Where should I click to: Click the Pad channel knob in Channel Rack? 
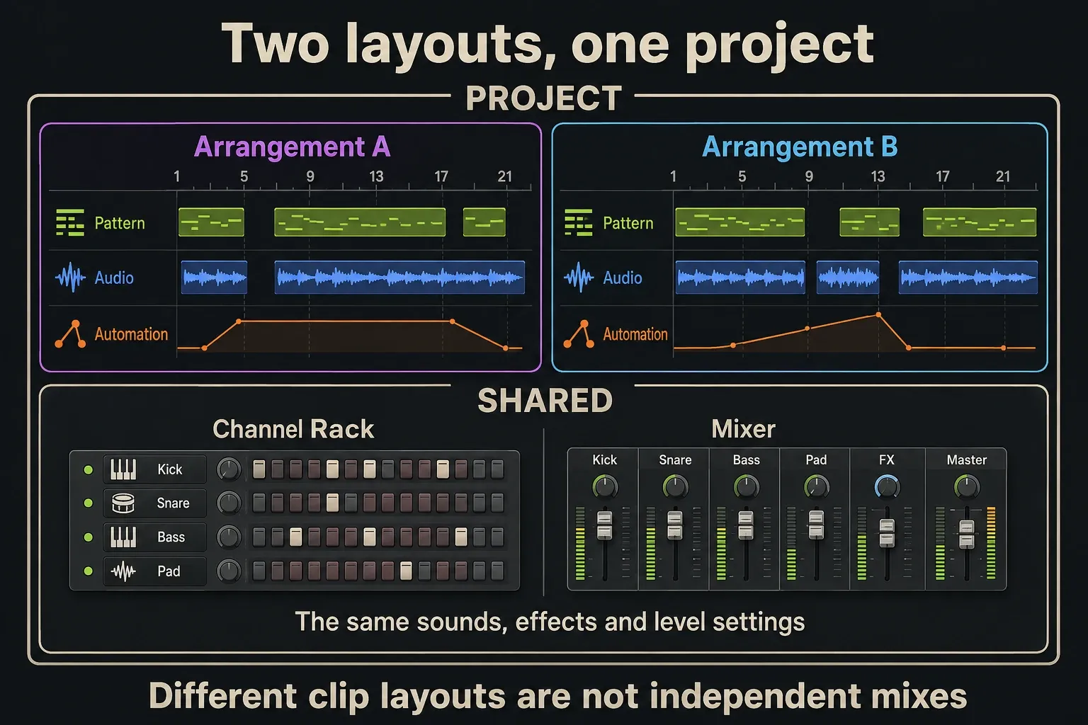pyautogui.click(x=229, y=571)
